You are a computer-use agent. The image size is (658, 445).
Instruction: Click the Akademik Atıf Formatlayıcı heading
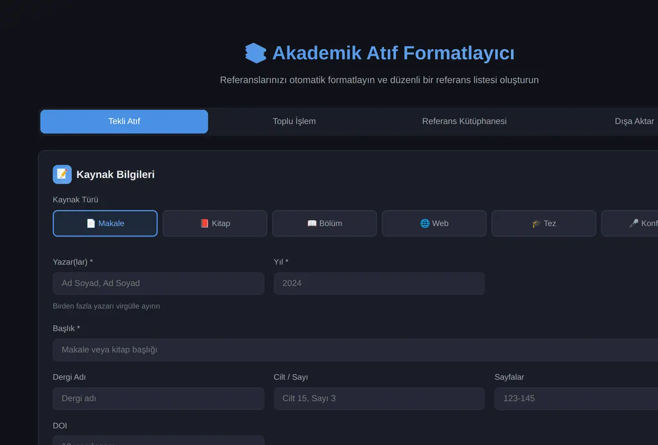point(393,53)
